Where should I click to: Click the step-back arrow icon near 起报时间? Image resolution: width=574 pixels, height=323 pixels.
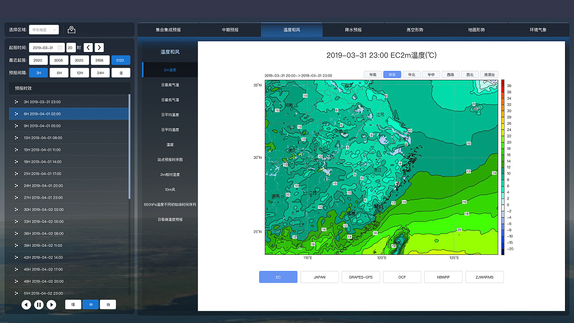click(x=88, y=47)
